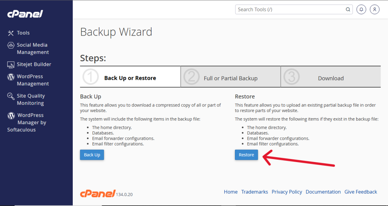
Task: Click the Give Feedback link
Action: (361, 192)
